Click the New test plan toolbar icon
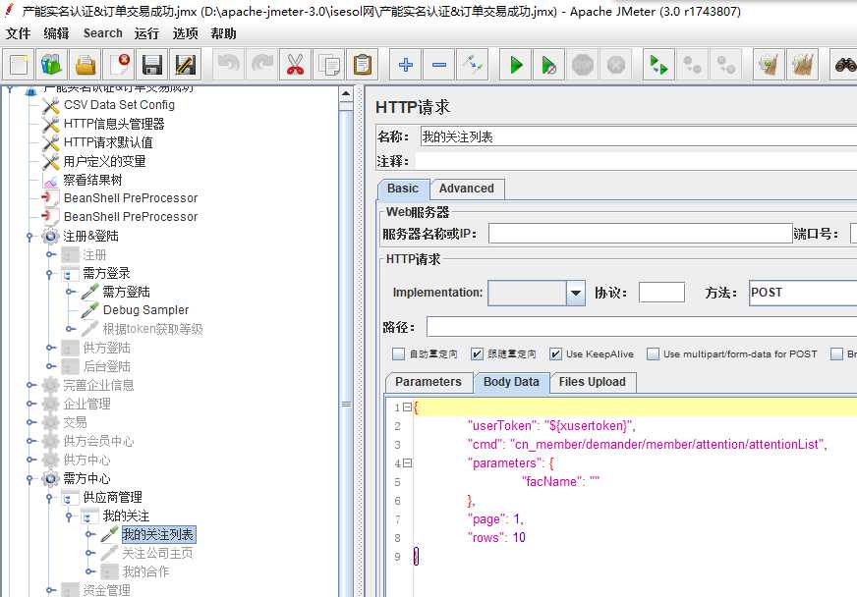This screenshot has width=857, height=597. pyautogui.click(x=19, y=65)
